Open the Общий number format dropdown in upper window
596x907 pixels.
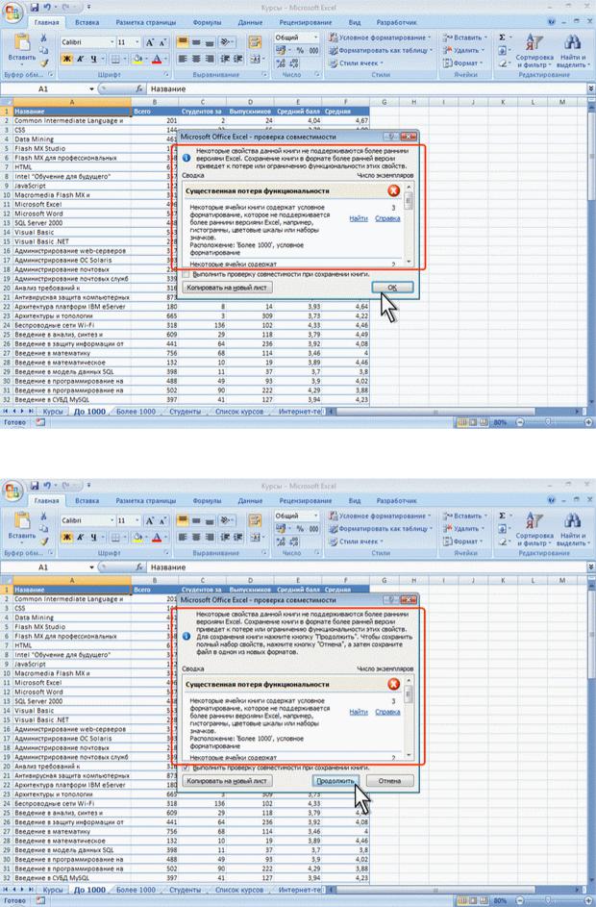[x=315, y=38]
